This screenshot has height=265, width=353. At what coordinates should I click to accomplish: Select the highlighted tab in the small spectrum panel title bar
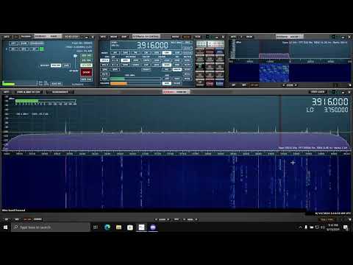290,37
